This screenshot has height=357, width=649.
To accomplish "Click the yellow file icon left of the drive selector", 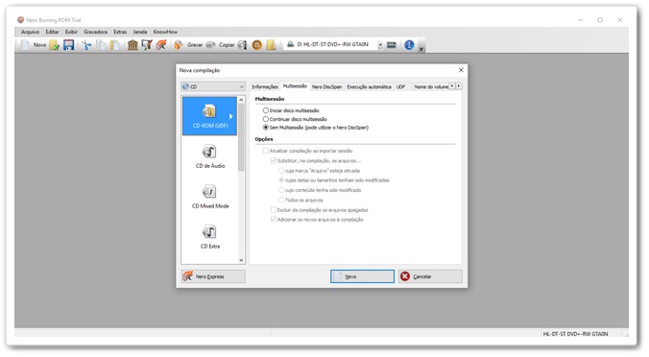I will click(271, 45).
